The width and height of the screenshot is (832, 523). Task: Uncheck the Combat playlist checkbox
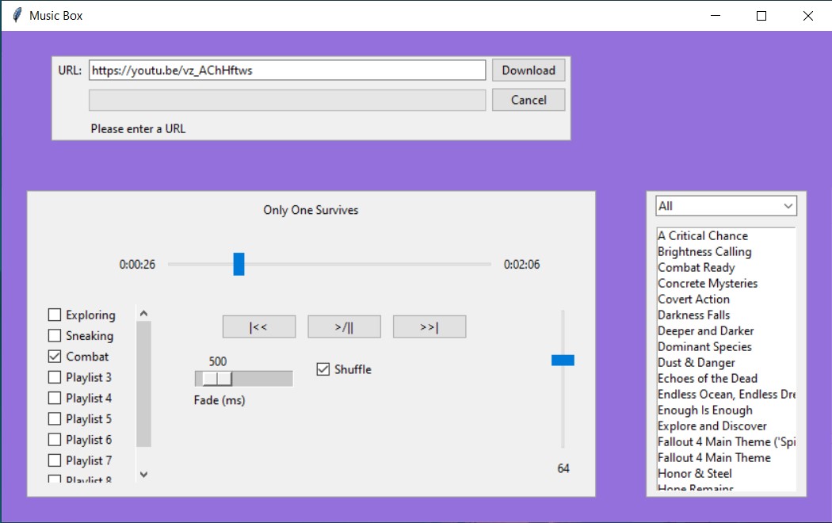click(x=55, y=357)
